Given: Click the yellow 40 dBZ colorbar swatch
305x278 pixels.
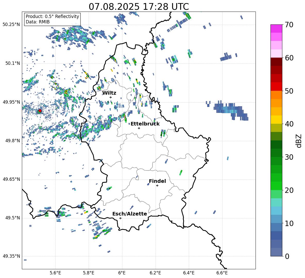Looking at the screenshot, I should click(x=276, y=120).
